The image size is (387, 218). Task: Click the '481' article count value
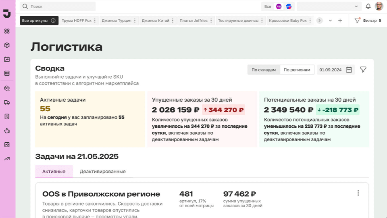pyautogui.click(x=186, y=194)
